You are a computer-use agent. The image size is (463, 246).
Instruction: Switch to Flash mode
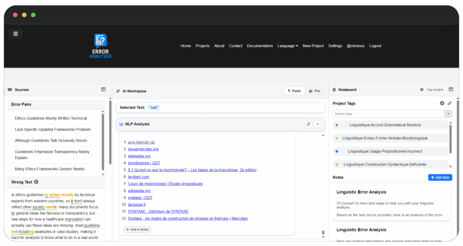294,91
